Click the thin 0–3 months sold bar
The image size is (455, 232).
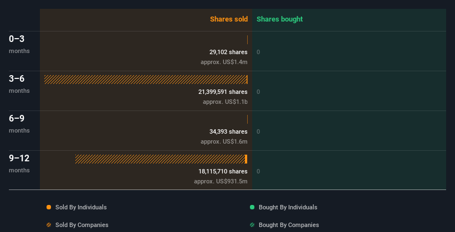(x=247, y=40)
